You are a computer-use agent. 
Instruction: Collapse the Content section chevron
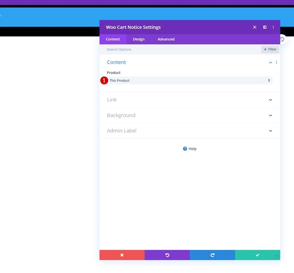(x=270, y=62)
